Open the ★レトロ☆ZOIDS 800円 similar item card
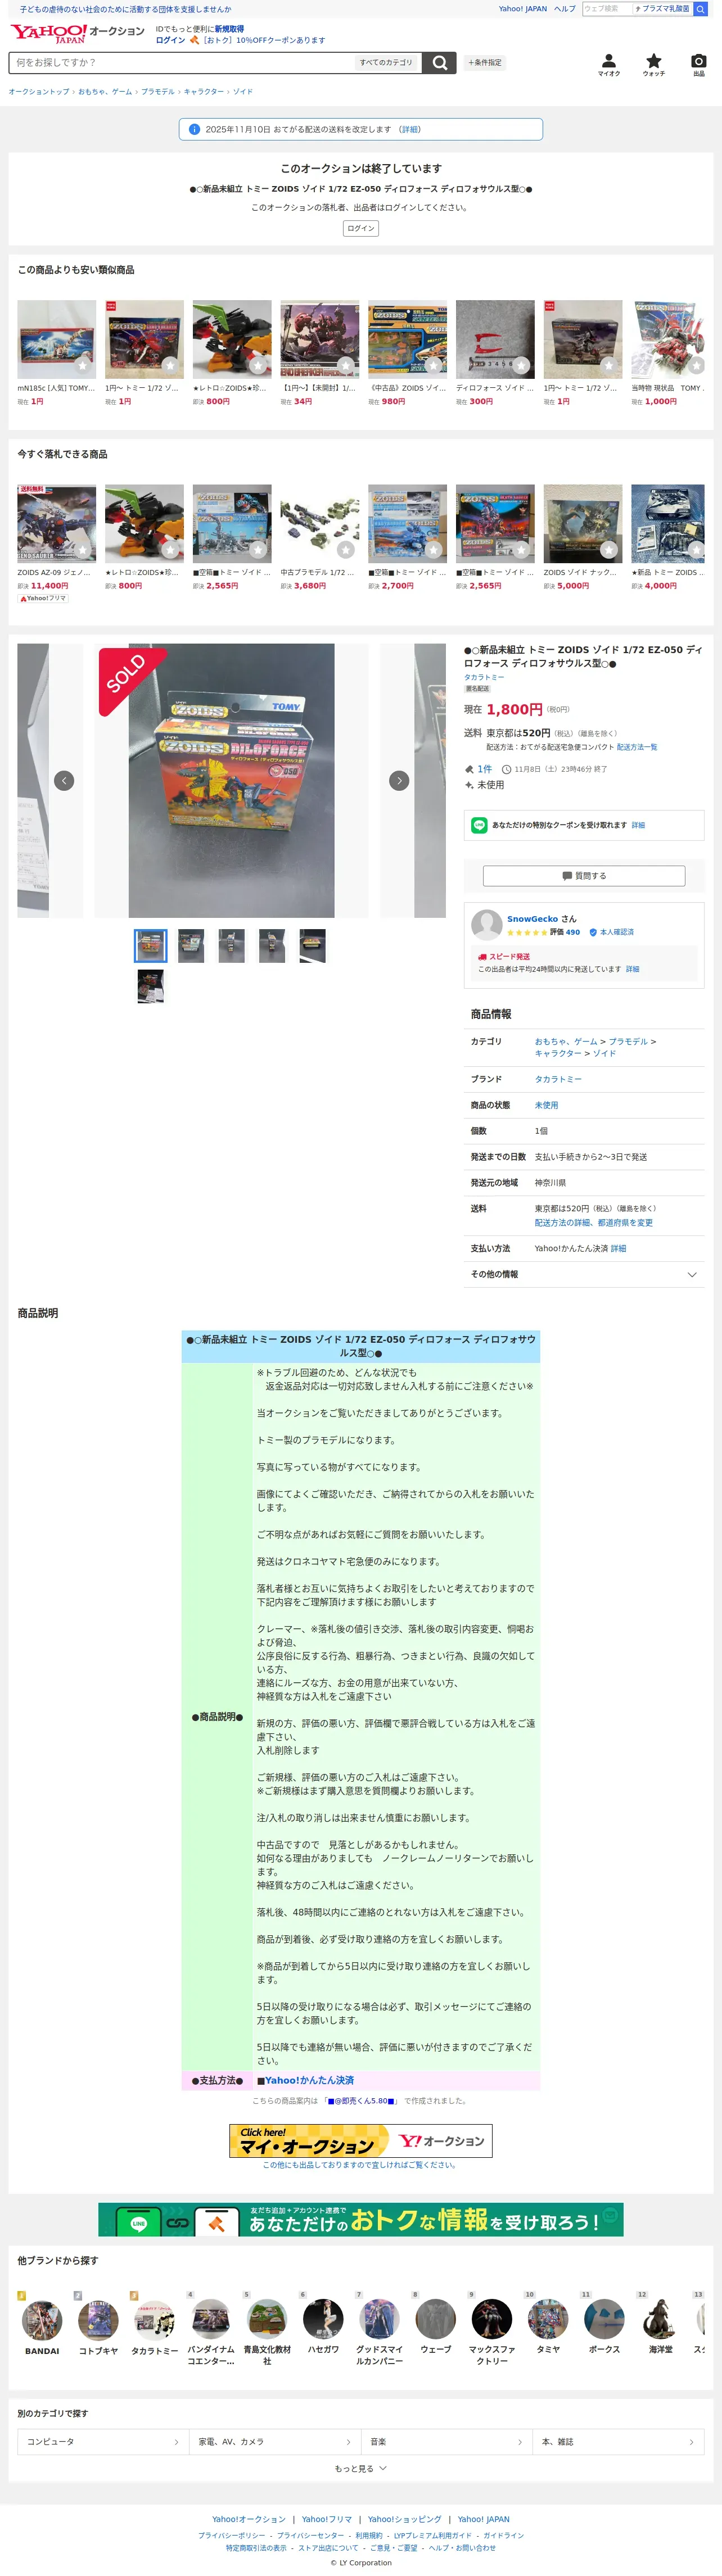This screenshot has width=722, height=2576. (x=232, y=353)
